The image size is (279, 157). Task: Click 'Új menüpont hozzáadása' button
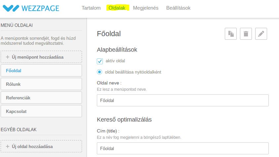click(41, 57)
